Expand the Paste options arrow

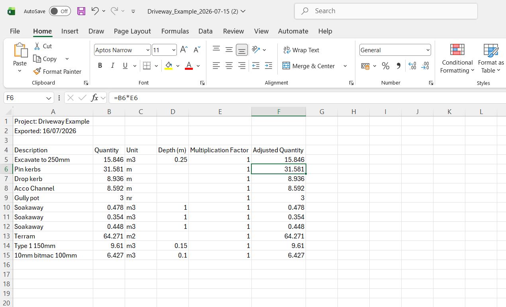20,71
